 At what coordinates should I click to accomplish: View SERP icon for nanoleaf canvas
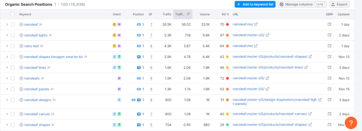329,114
